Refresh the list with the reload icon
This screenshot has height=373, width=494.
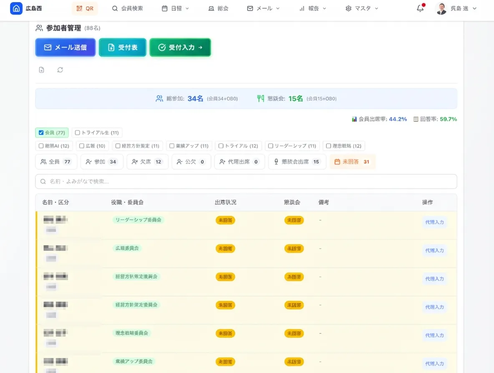(60, 70)
